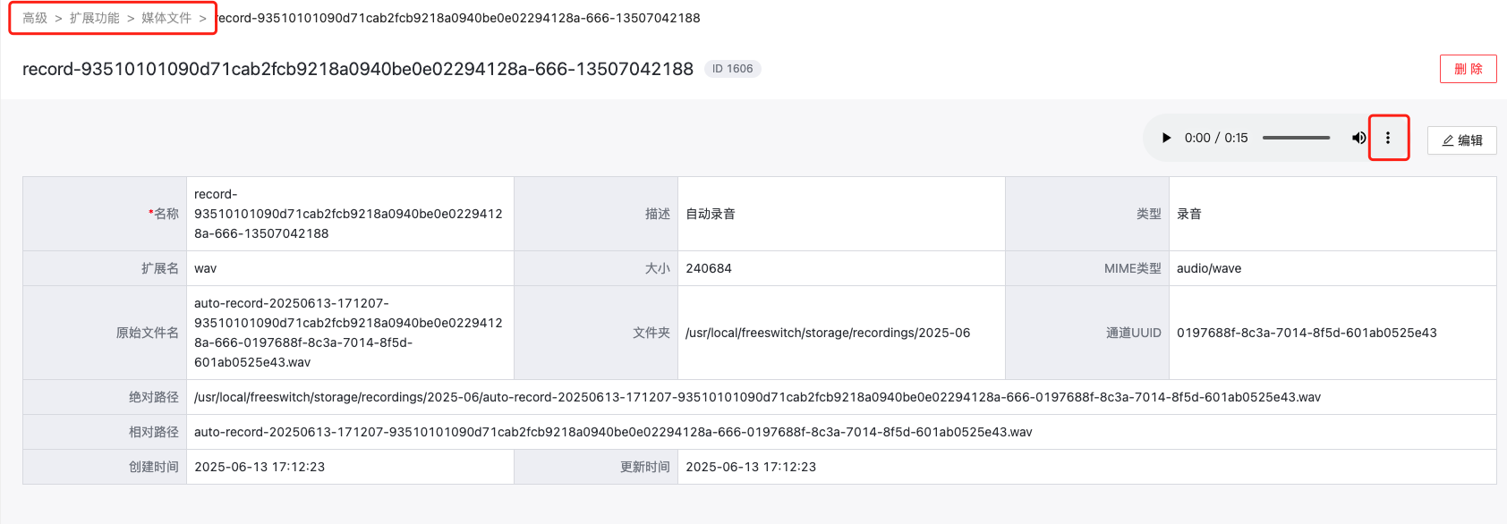Viewport: 1507px width, 524px height.
Task: Click the audio/wave MIME type value
Action: (1209, 268)
